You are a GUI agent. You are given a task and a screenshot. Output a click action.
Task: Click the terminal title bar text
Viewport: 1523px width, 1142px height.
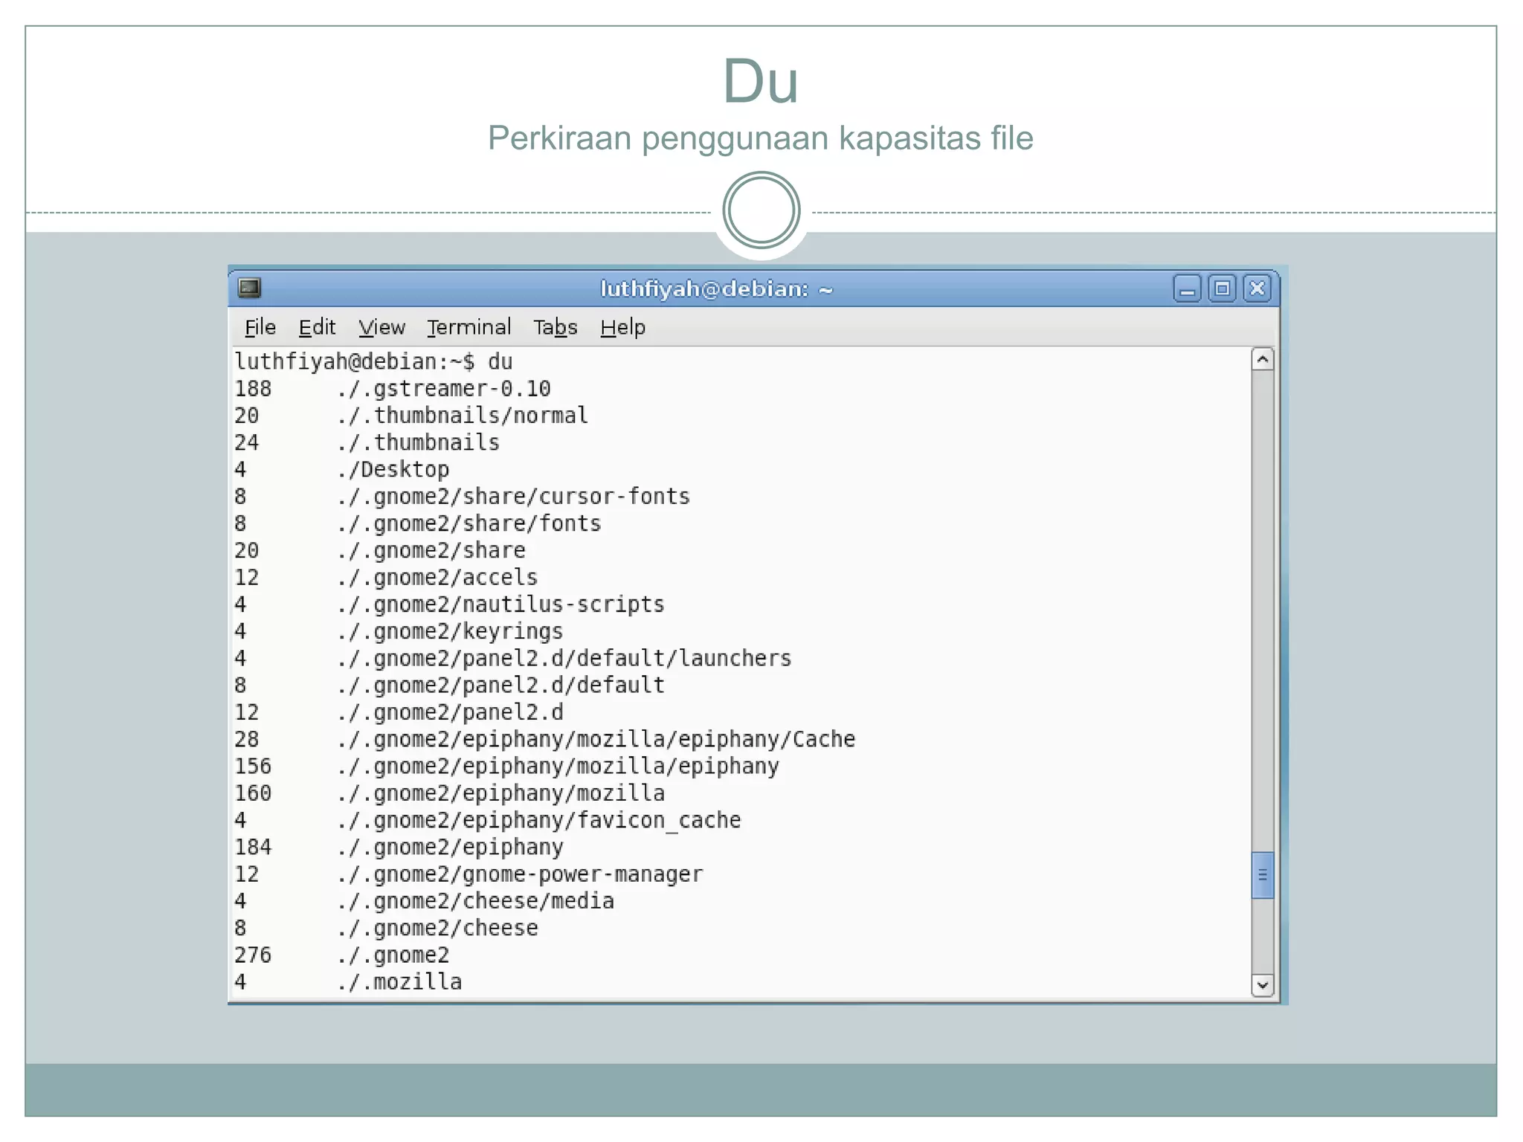(x=716, y=288)
